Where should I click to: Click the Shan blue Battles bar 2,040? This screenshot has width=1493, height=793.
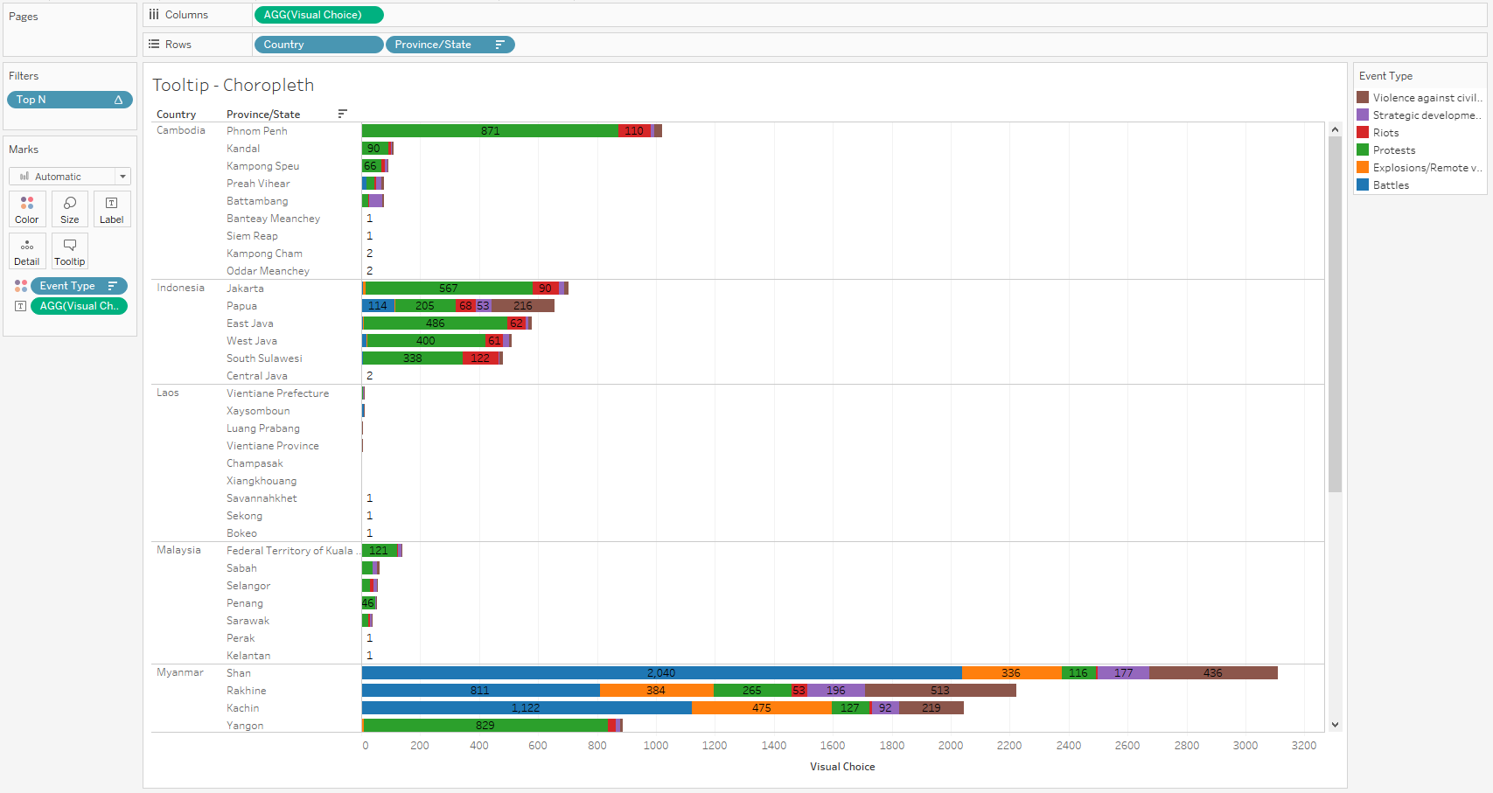[660, 673]
